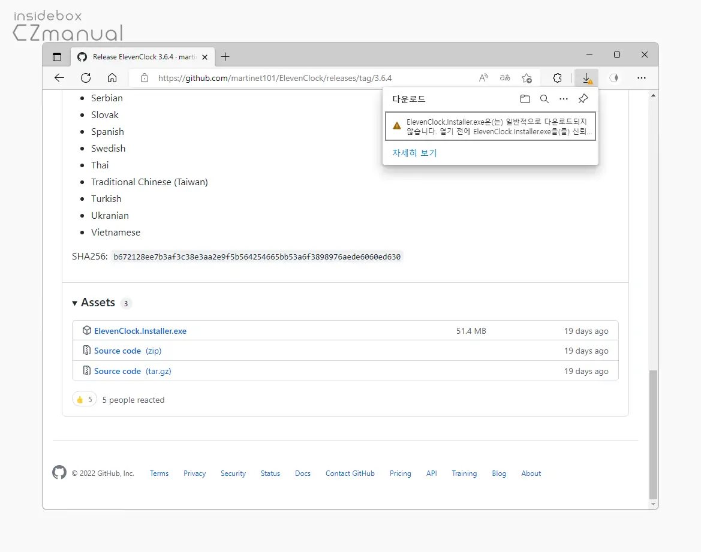The image size is (701, 552).
Task: Click the 'Traditional Chinese (Taiwan)' list item
Action: (x=149, y=182)
